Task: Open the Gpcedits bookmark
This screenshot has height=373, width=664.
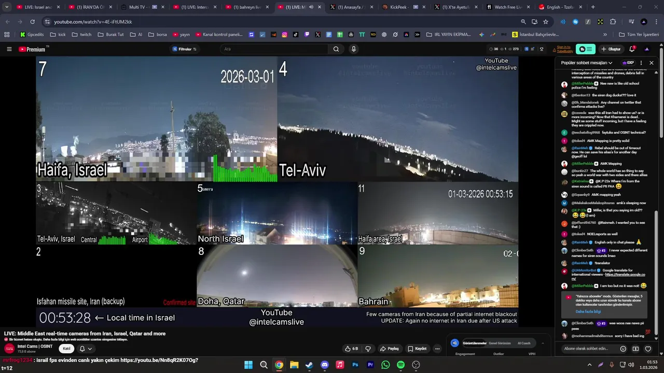Action: pos(32,35)
